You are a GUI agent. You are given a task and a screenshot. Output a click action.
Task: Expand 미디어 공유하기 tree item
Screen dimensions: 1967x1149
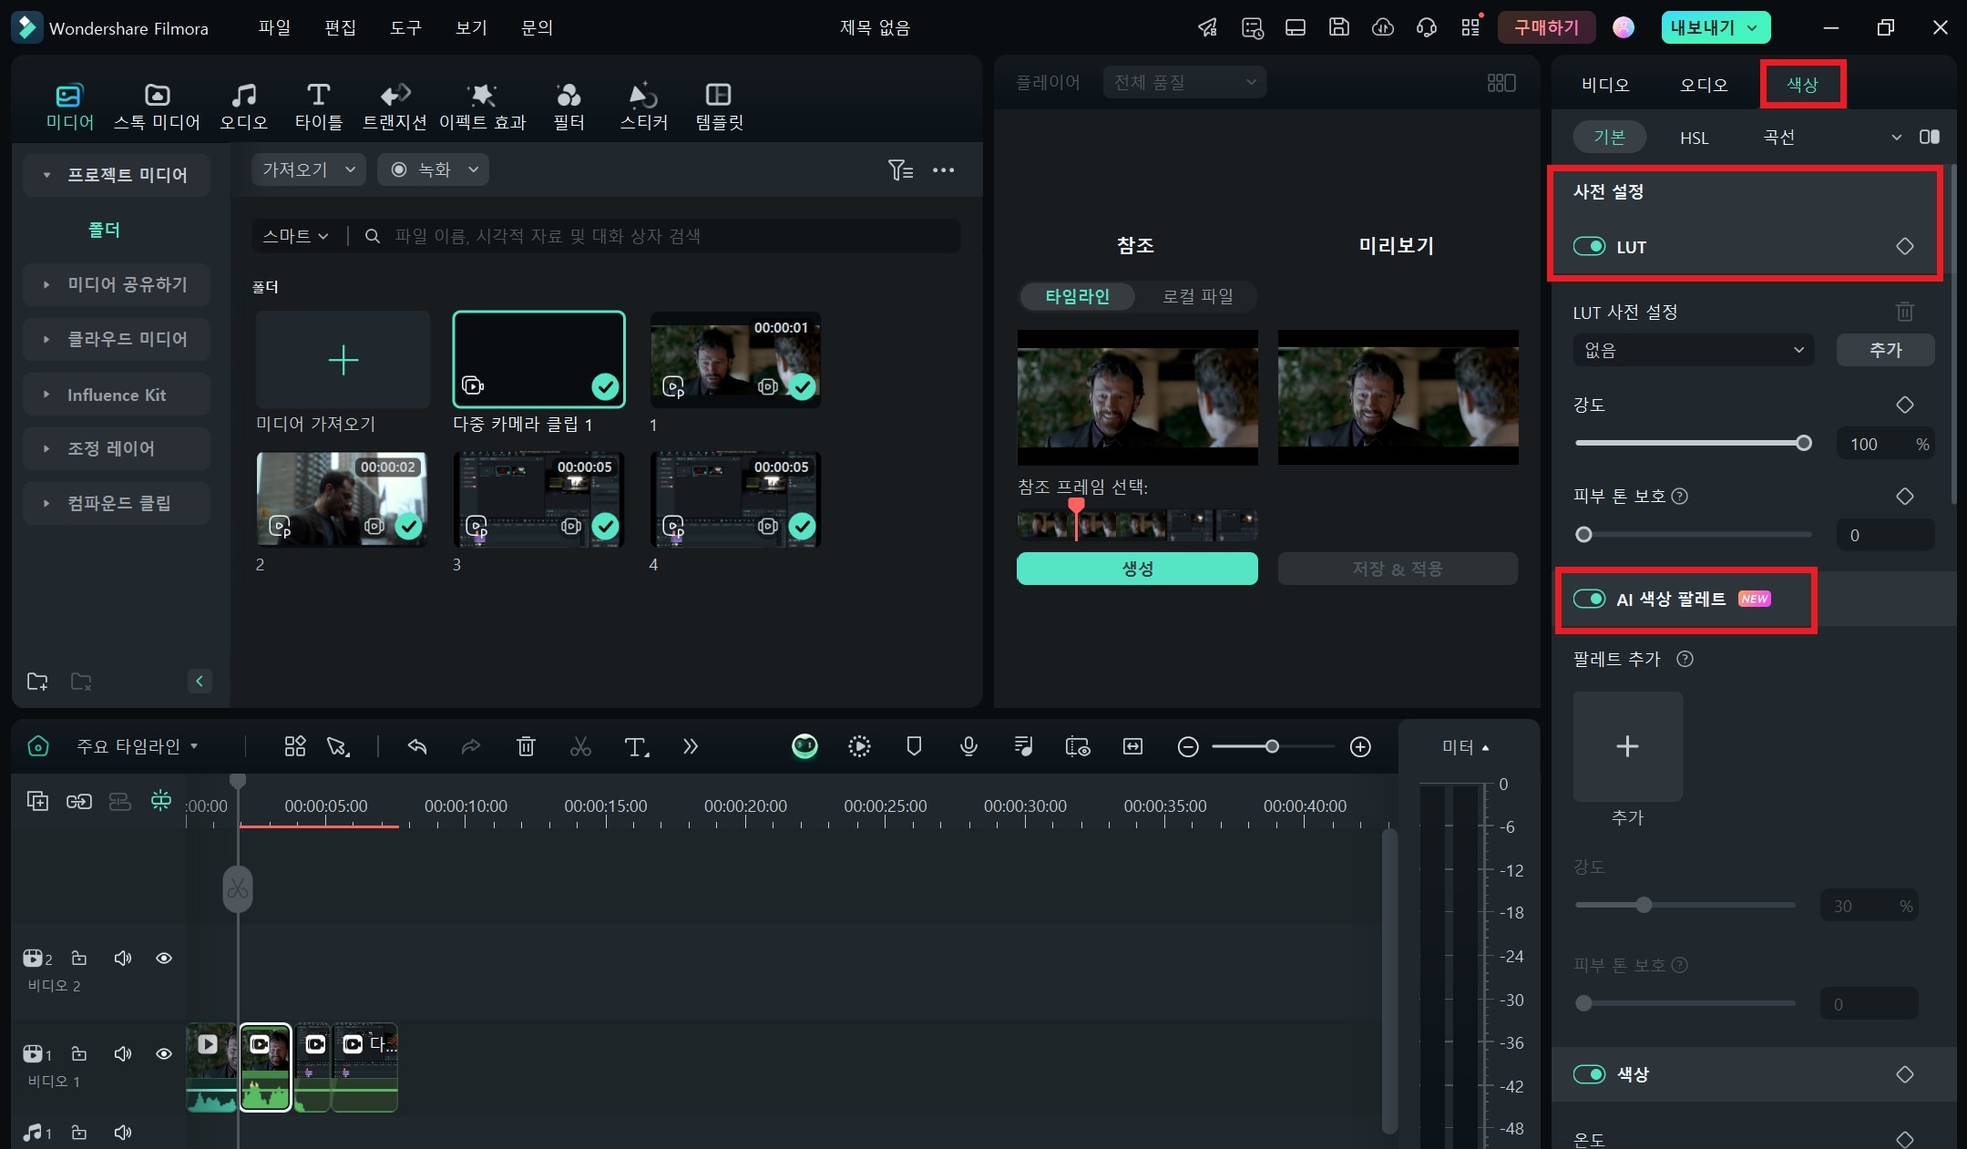117,284
